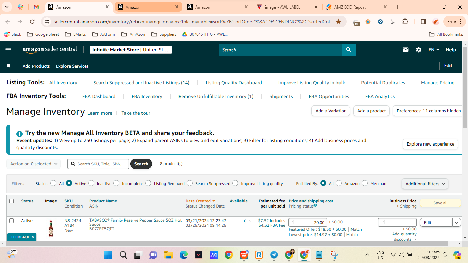Open the Chrome tab search dropdown
The height and width of the screenshot is (263, 468).
click(7, 7)
